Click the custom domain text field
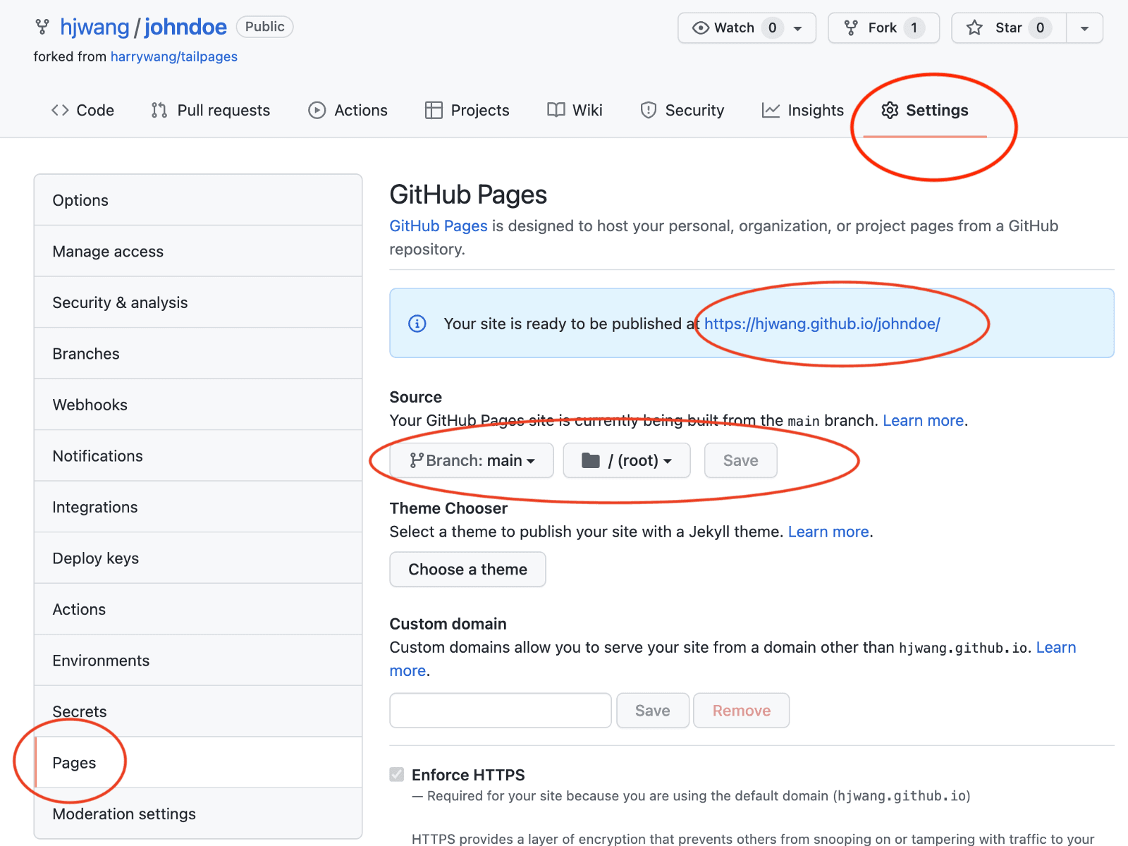Screen dimensions: 1128x846 (500, 711)
